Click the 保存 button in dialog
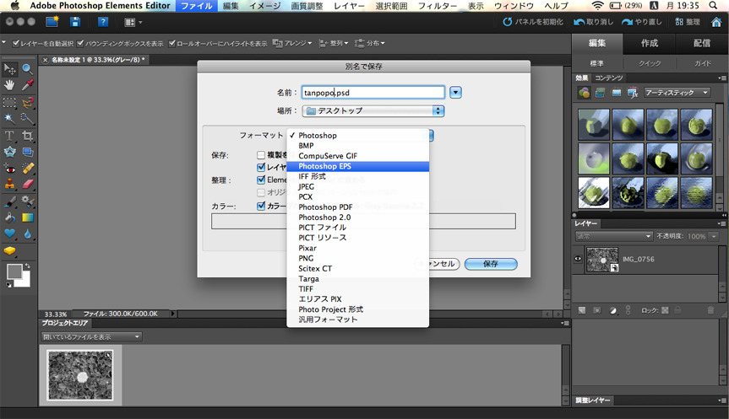Screen dimensions: 729x419 490,264
